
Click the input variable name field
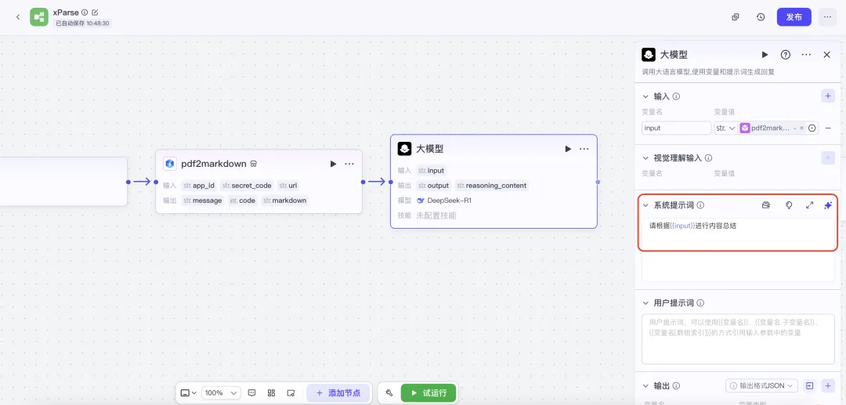click(x=676, y=128)
